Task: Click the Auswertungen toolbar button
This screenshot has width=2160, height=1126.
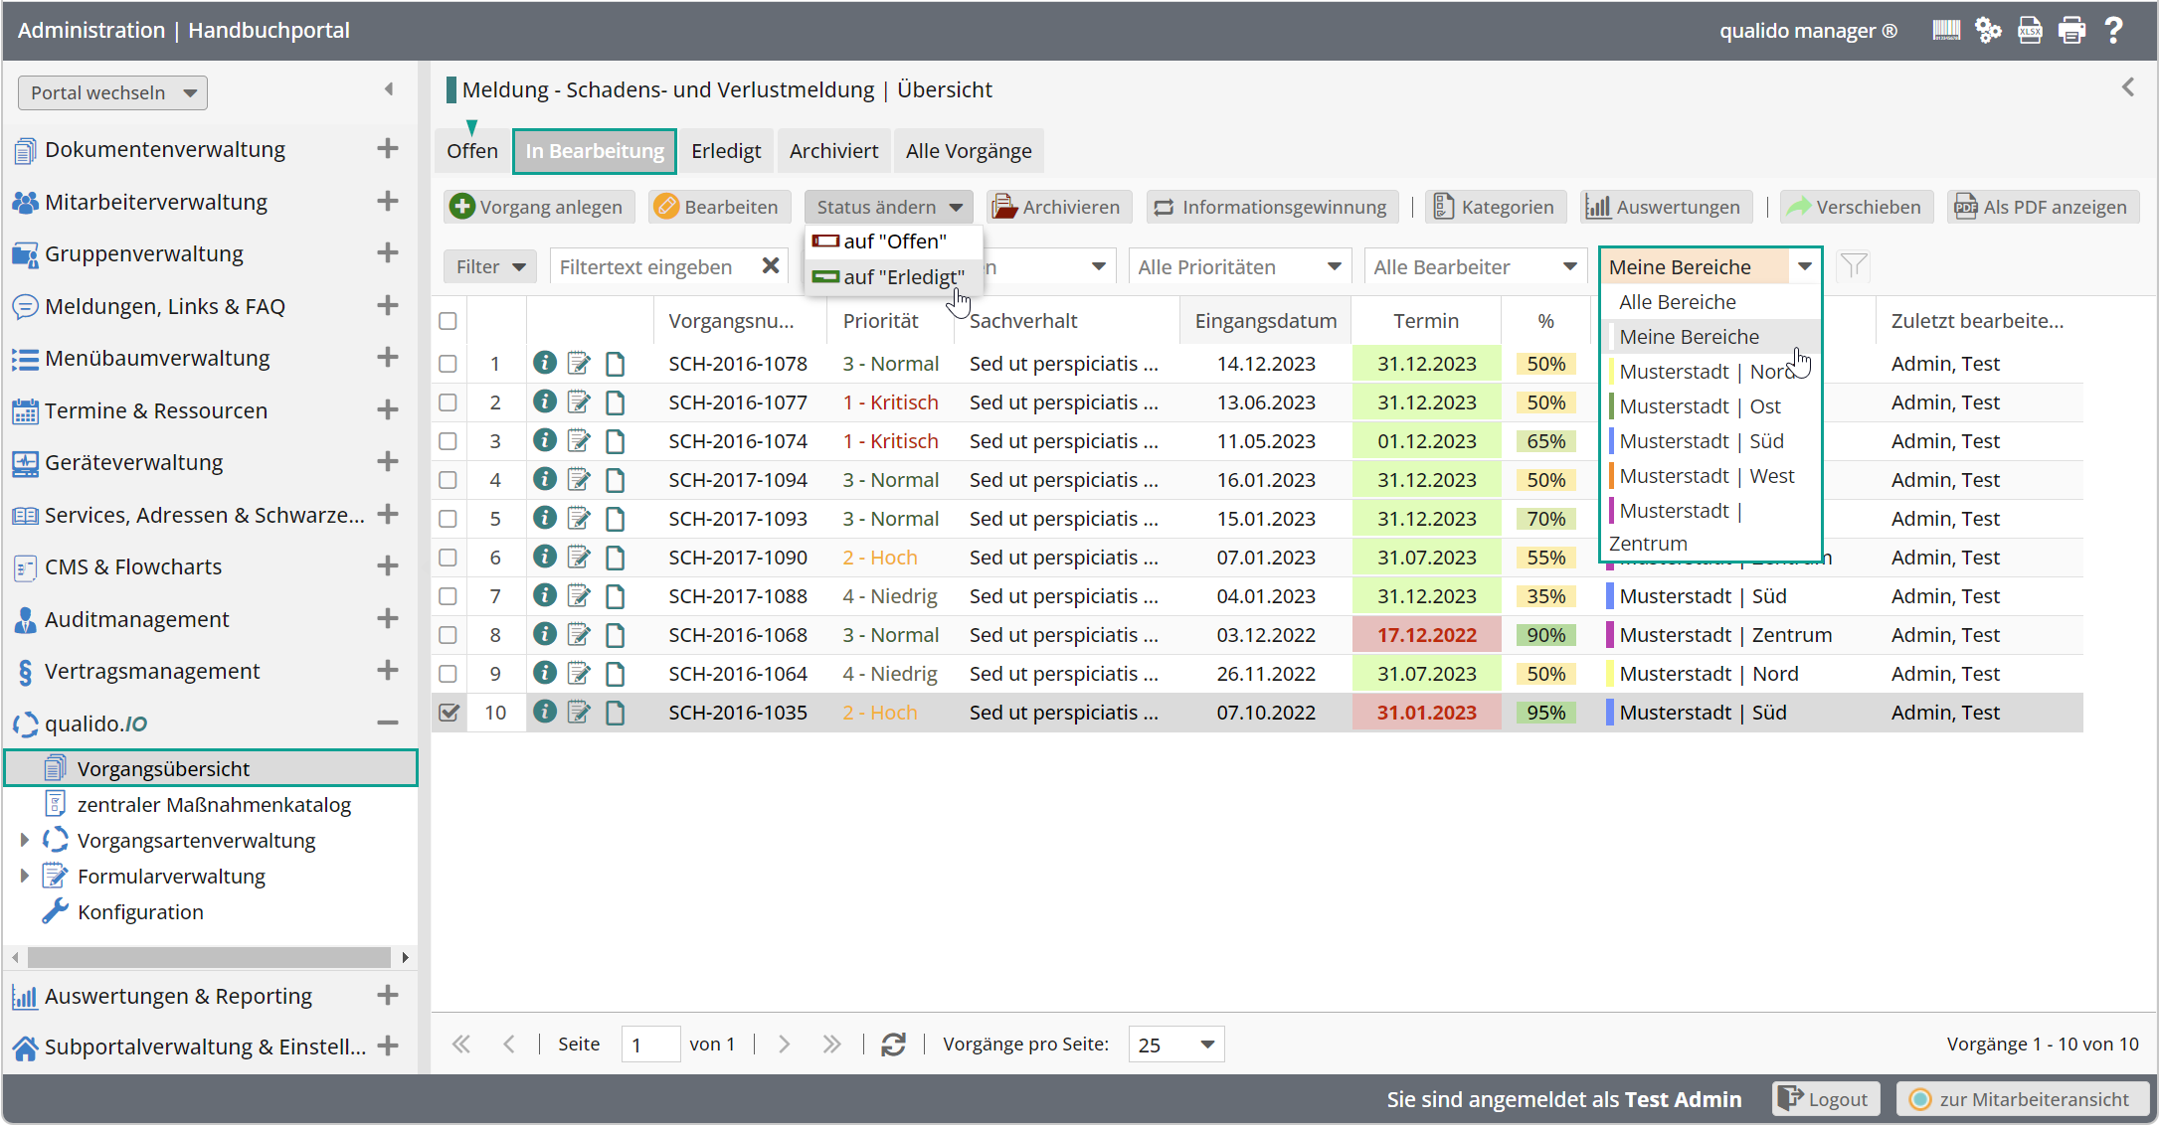Action: click(1665, 207)
